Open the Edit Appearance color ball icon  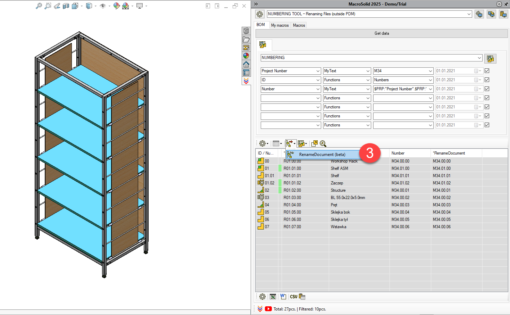[117, 6]
